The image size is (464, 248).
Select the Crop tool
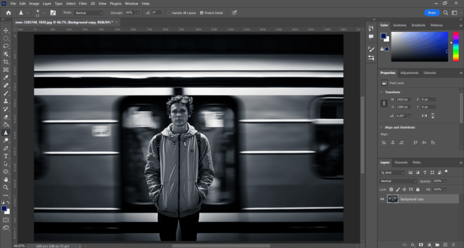point(6,62)
